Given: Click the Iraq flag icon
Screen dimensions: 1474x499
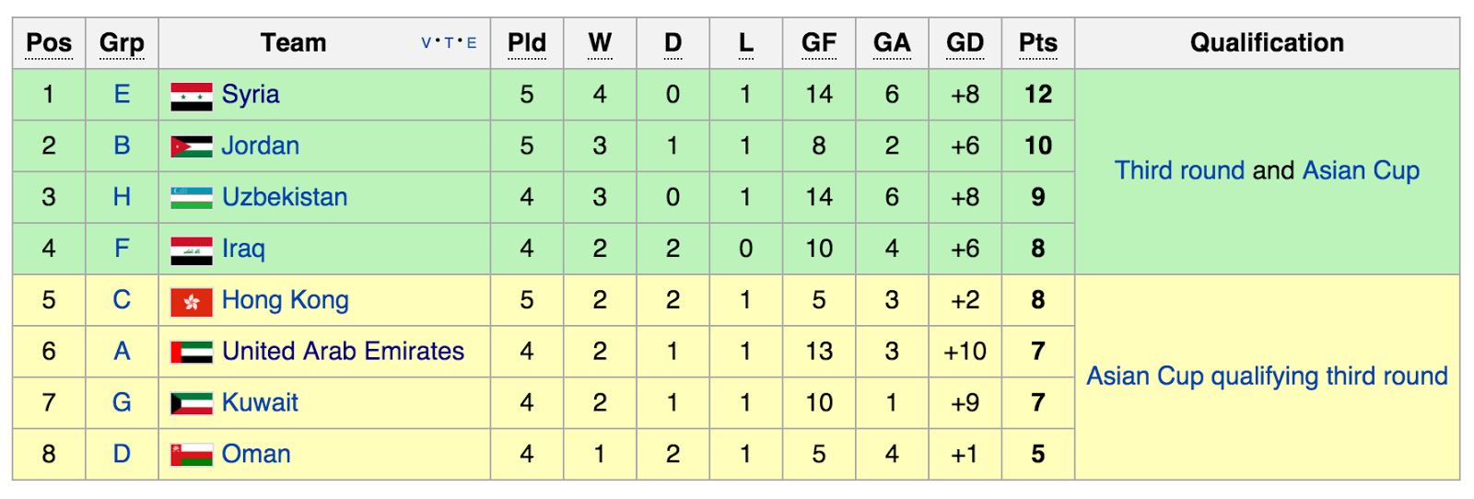Looking at the screenshot, I should point(192,249).
